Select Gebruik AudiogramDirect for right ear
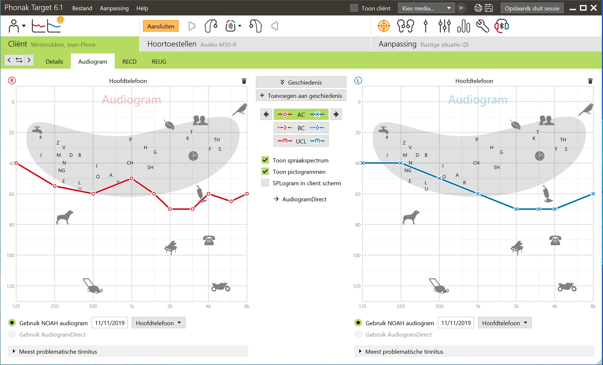Image resolution: width=603 pixels, height=365 pixels. tap(12, 334)
